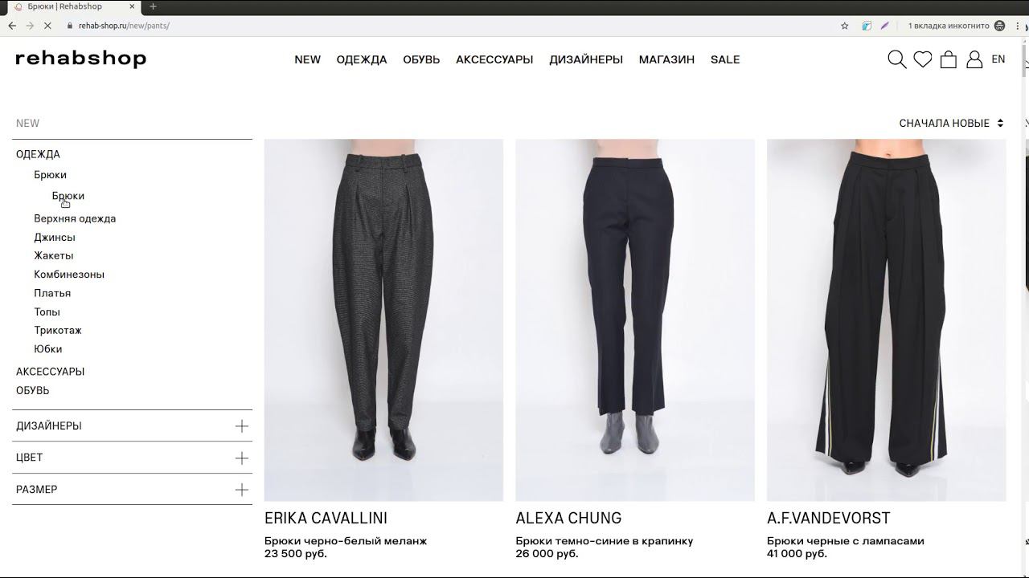Open the СНАЧАЛА НОВЫЕ sort dropdown
The image size is (1029, 578).
[952, 124]
